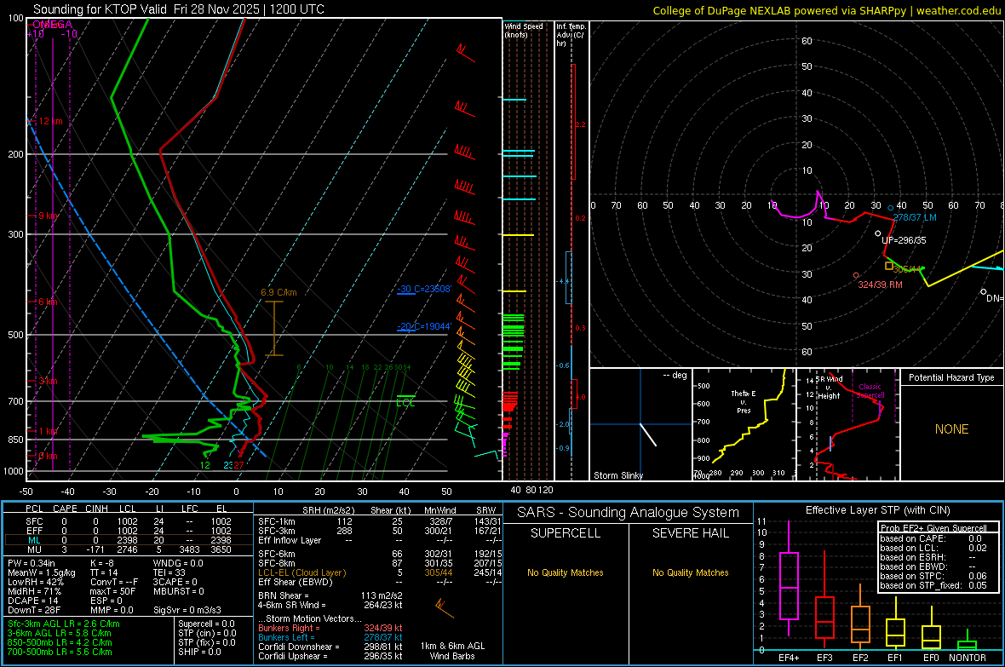Click the white UP=296/35 Corfidi marker circle
The width and height of the screenshot is (1005, 667).
878,233
